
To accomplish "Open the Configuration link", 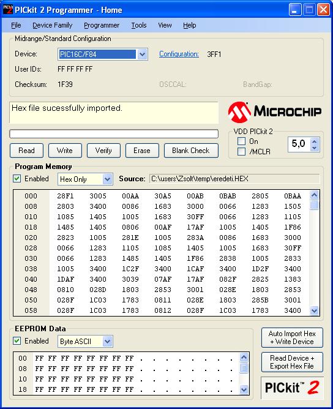I will tap(179, 54).
